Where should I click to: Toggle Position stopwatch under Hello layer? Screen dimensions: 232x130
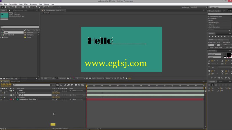click(16, 93)
